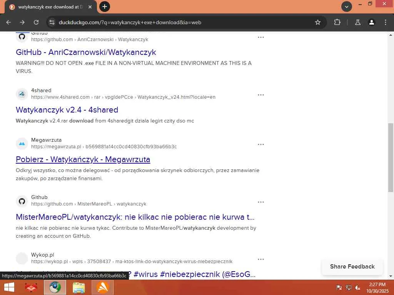The width and height of the screenshot is (394, 295).
Task: Click the wykop.pl wpis URL breadcrumb
Action: [x=132, y=261]
